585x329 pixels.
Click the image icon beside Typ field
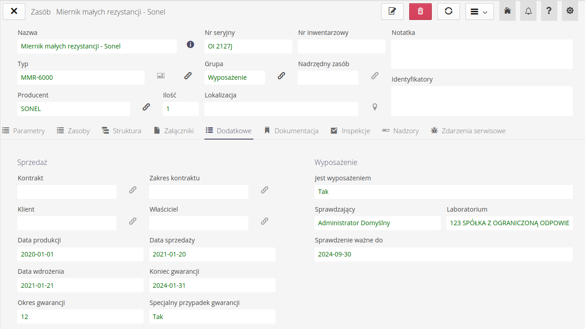(x=161, y=76)
